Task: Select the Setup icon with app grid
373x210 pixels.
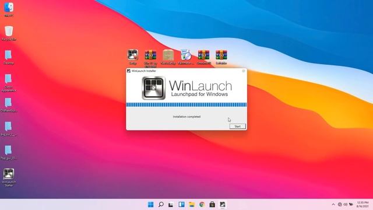Action: (133, 57)
